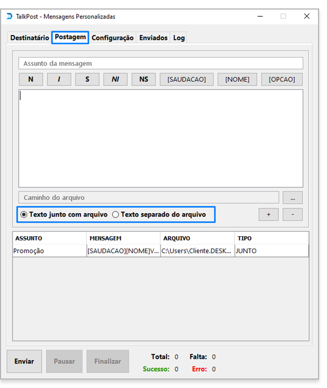Switch to the Destinatário tab
This screenshot has height=388, width=327.
pyautogui.click(x=29, y=38)
